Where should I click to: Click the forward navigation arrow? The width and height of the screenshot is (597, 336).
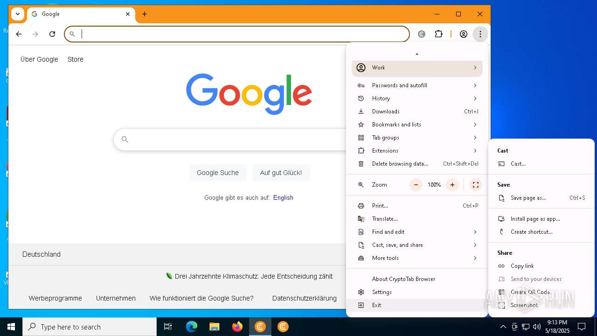click(x=35, y=34)
